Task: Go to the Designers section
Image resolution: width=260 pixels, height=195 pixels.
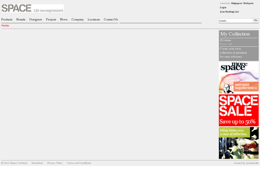Action: [x=36, y=19]
